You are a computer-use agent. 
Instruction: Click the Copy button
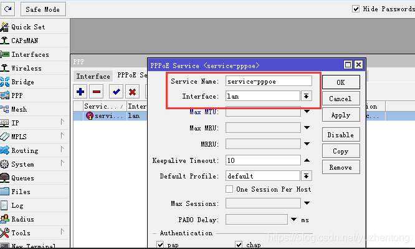tap(341, 151)
